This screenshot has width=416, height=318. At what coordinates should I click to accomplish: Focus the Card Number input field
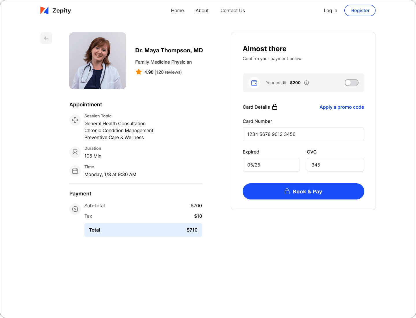point(303,134)
